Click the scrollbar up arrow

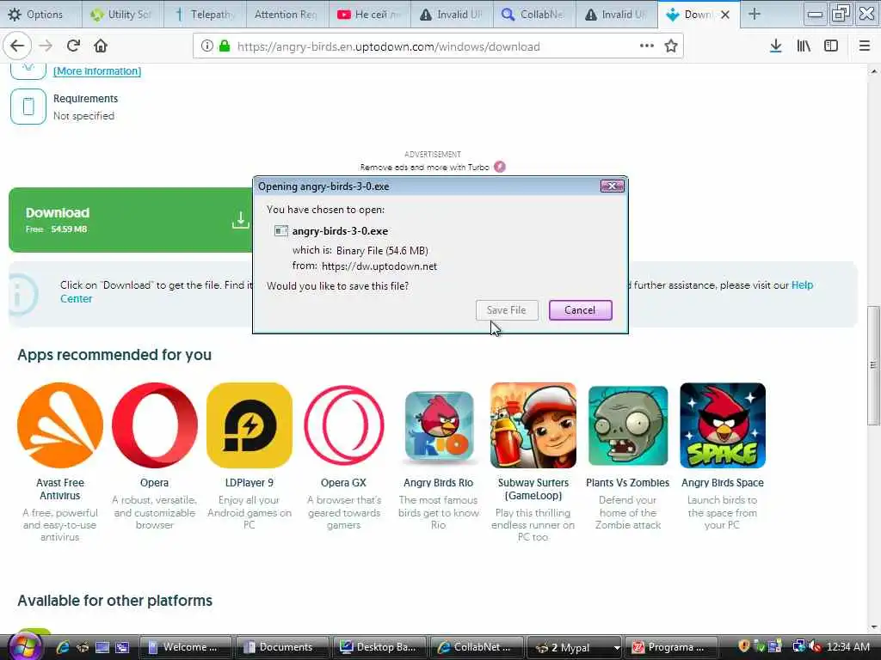tap(873, 71)
